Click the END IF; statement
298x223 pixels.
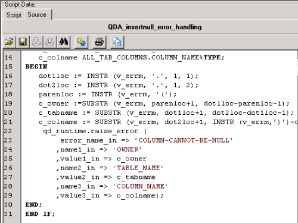pyautogui.click(x=40, y=214)
